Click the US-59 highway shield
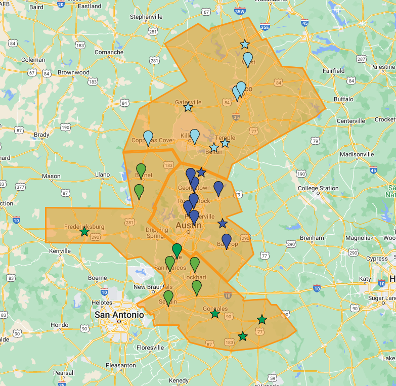396x386 pixels. coord(273,378)
